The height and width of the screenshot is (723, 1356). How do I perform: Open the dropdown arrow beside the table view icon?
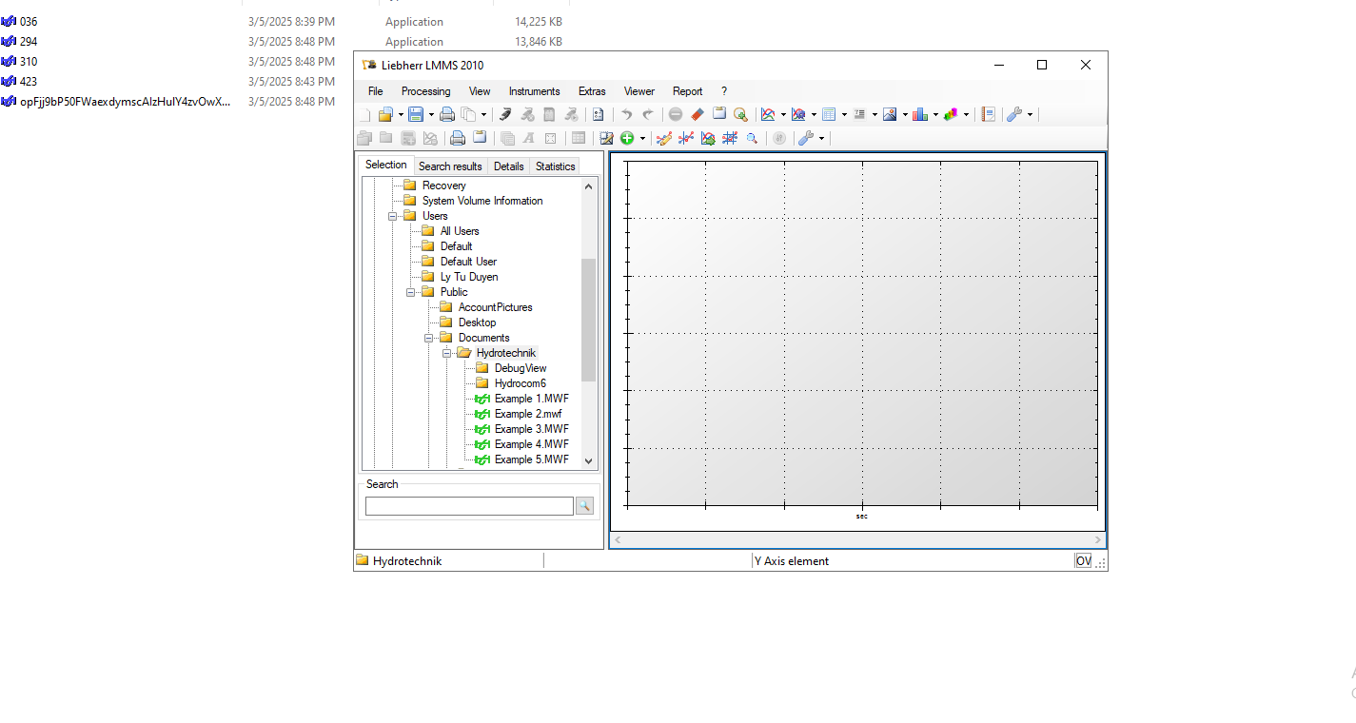point(844,115)
